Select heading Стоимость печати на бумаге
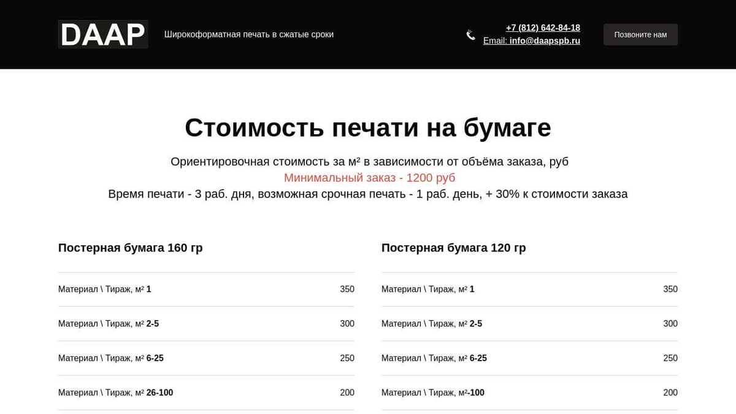This screenshot has height=414, width=736. tap(368, 128)
